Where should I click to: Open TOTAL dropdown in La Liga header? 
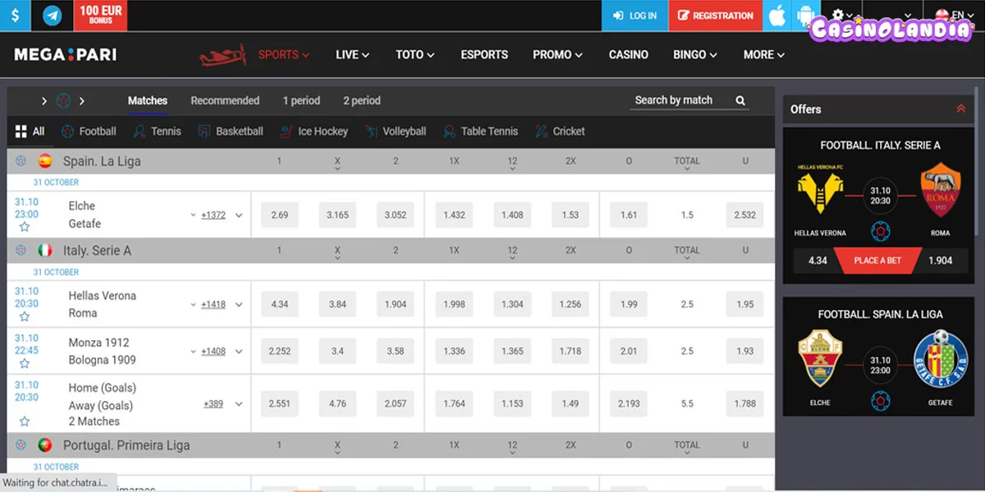coord(687,164)
